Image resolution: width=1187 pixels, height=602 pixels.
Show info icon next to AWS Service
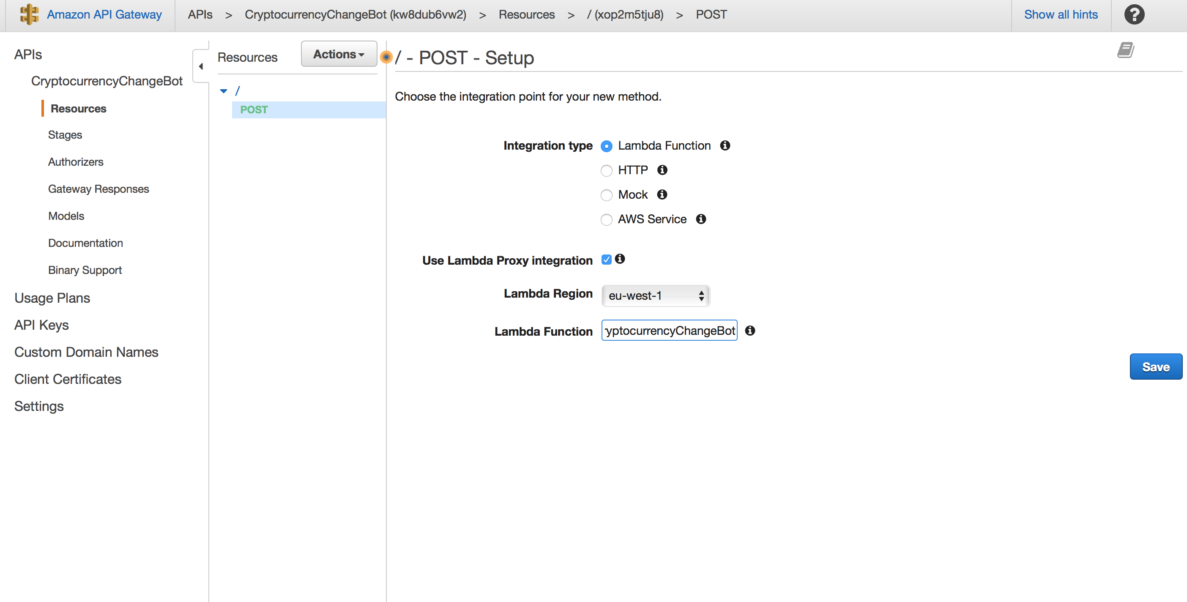pos(701,219)
